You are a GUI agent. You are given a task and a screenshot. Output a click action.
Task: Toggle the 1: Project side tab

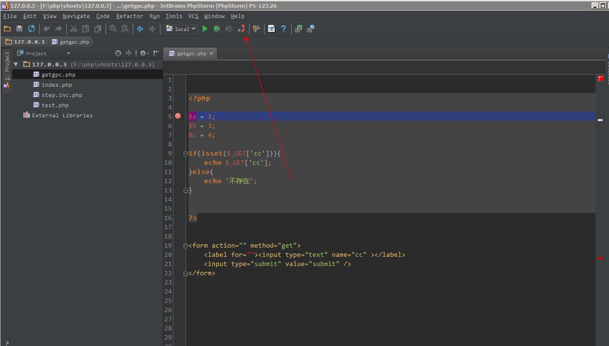point(7,70)
